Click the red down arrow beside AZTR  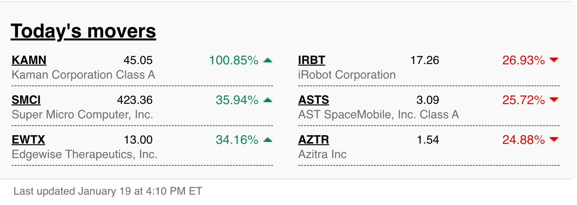554,140
